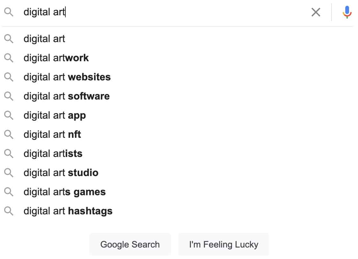Viewport: 358px width, 259px height.
Task: Choose the "digital art app" suggestion
Action: click(55, 115)
